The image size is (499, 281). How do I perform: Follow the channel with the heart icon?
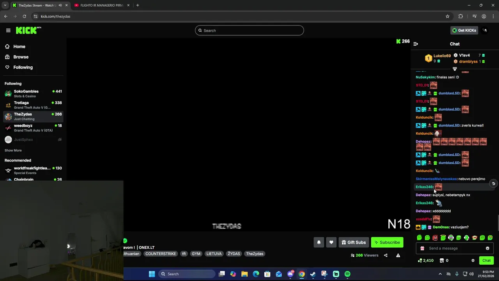point(331,242)
